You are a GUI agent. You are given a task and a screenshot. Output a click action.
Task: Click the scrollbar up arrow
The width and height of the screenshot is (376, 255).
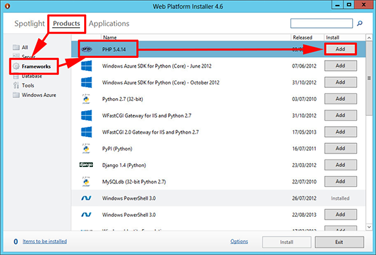point(369,37)
